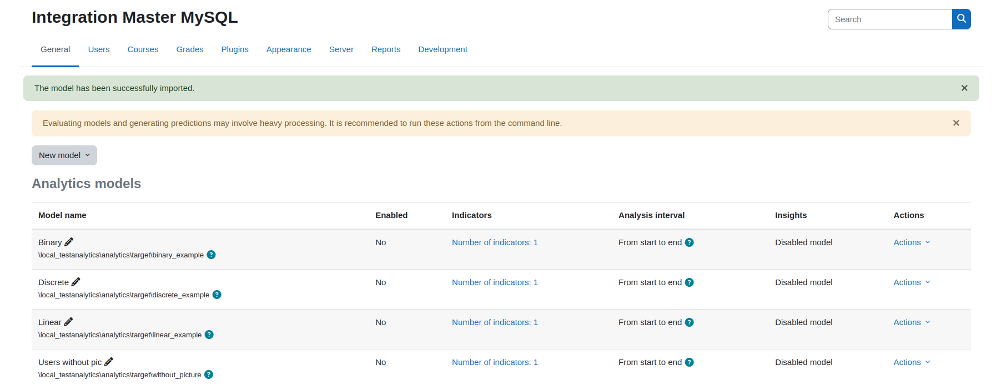Click the Analysis interval column header
The height and width of the screenshot is (390, 1001).
click(x=652, y=215)
